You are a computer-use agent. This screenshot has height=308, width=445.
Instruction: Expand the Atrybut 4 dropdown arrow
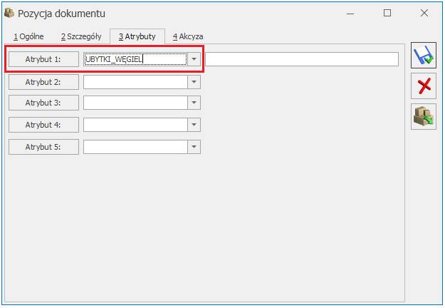click(x=194, y=125)
